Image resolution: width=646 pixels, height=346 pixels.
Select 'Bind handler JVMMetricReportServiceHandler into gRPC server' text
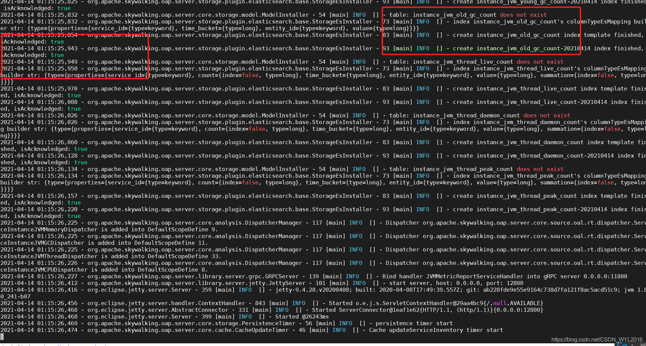click(481, 276)
